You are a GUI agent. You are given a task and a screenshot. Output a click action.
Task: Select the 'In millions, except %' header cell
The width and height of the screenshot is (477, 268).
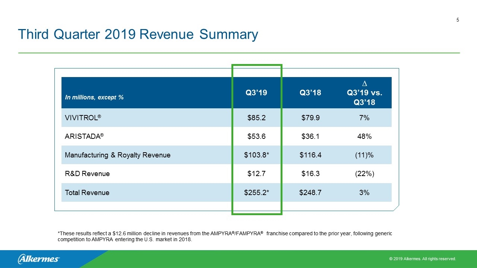(x=94, y=98)
